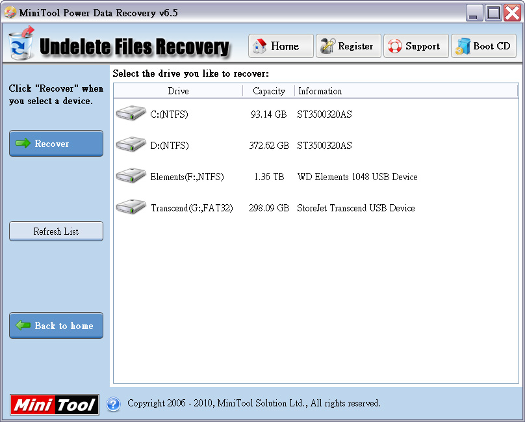The width and height of the screenshot is (525, 422).
Task: Maximize the MiniTool window
Action: (x=493, y=13)
